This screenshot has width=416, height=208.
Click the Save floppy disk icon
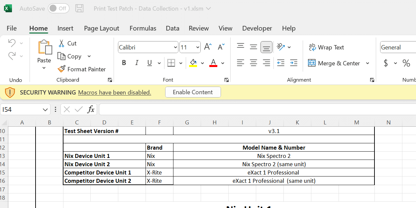[79, 9]
